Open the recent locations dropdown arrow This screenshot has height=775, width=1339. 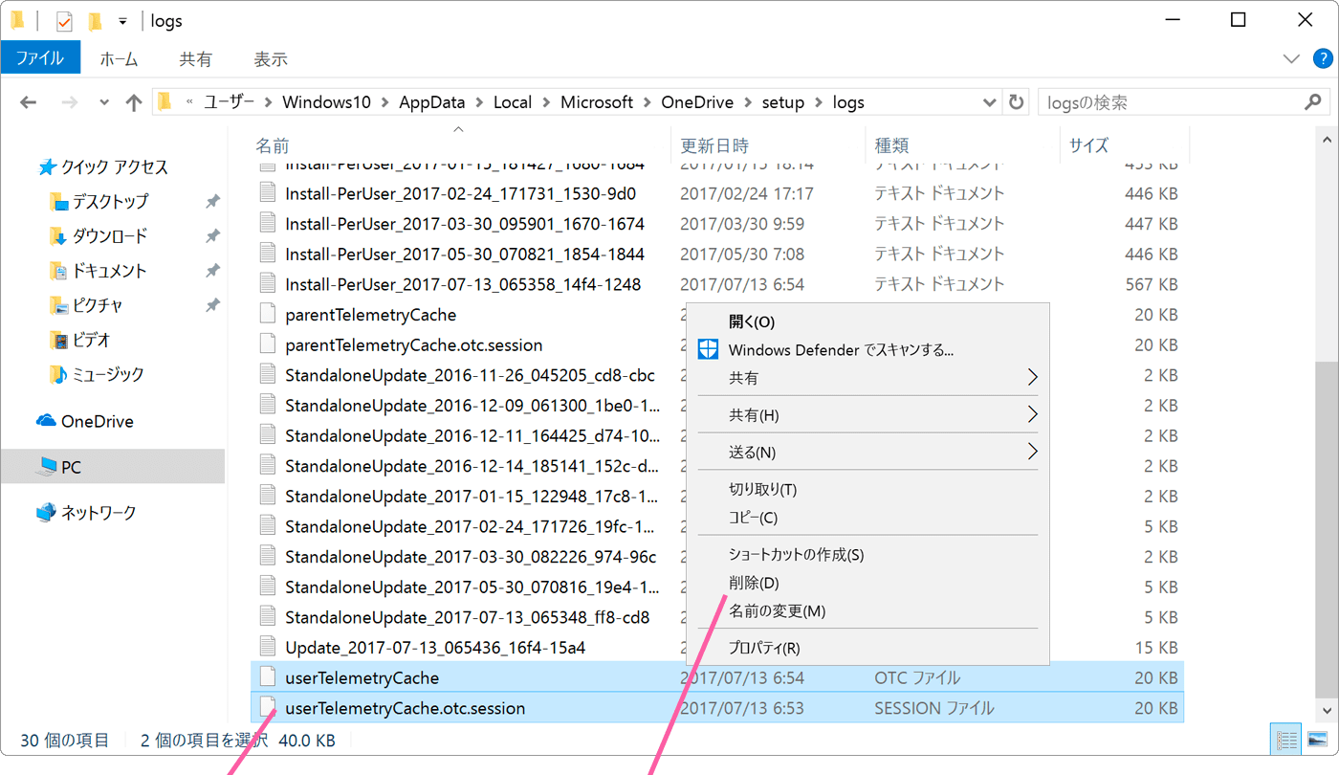[x=104, y=102]
